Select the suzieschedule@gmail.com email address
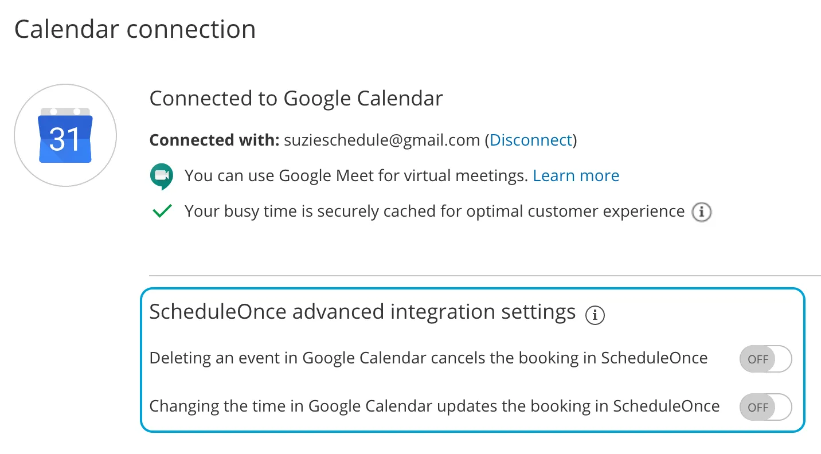 coord(382,140)
